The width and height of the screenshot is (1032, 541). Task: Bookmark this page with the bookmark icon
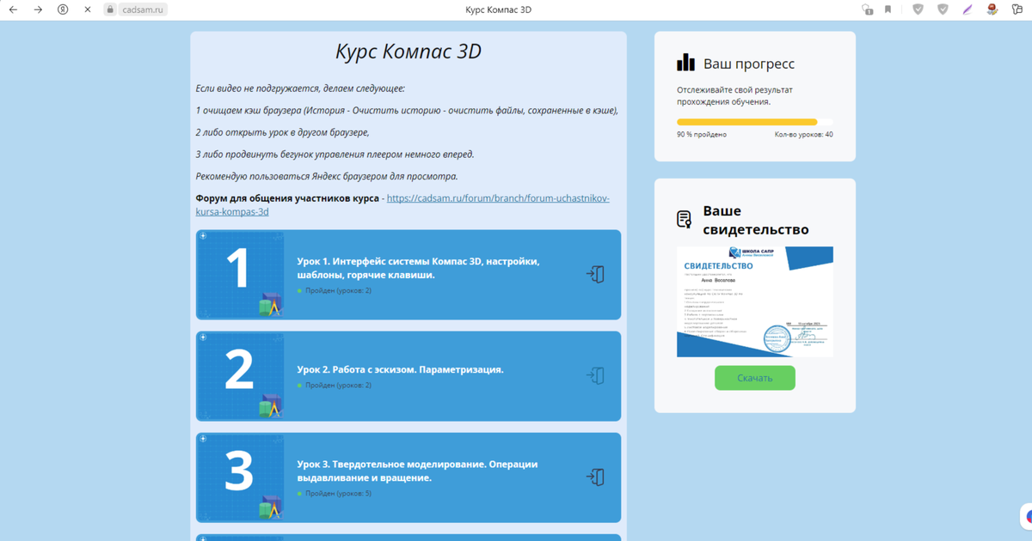888,9
